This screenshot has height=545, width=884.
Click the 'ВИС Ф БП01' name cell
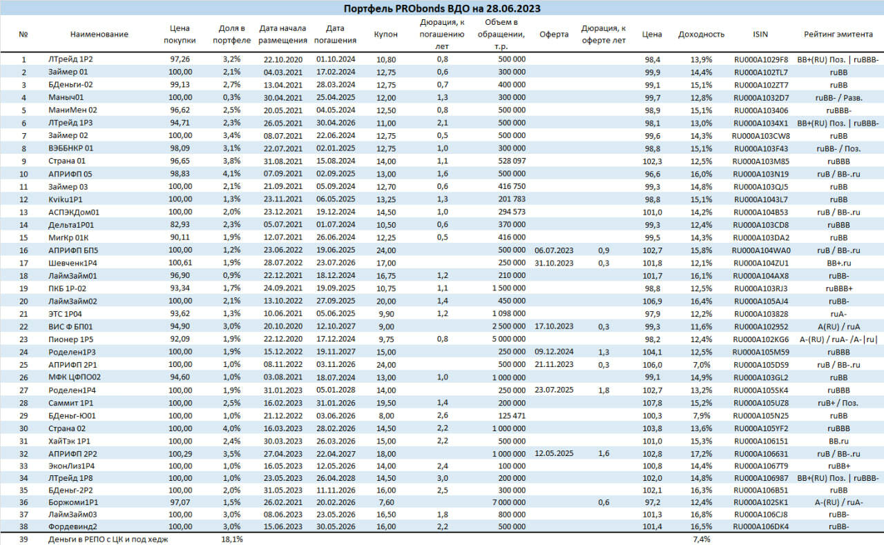coord(70,326)
